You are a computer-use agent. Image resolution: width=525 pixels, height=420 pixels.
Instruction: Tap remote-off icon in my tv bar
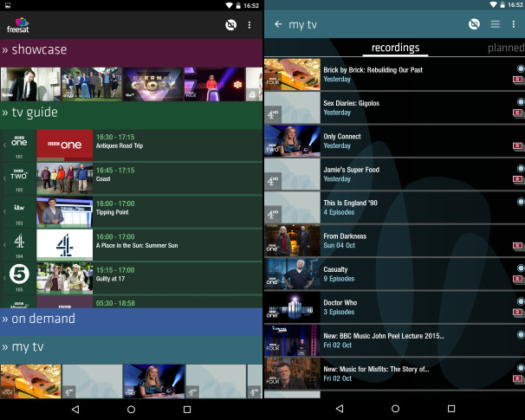click(474, 24)
